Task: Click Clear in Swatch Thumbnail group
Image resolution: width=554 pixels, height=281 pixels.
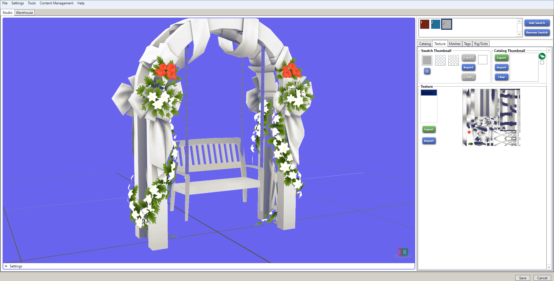Action: [468, 77]
